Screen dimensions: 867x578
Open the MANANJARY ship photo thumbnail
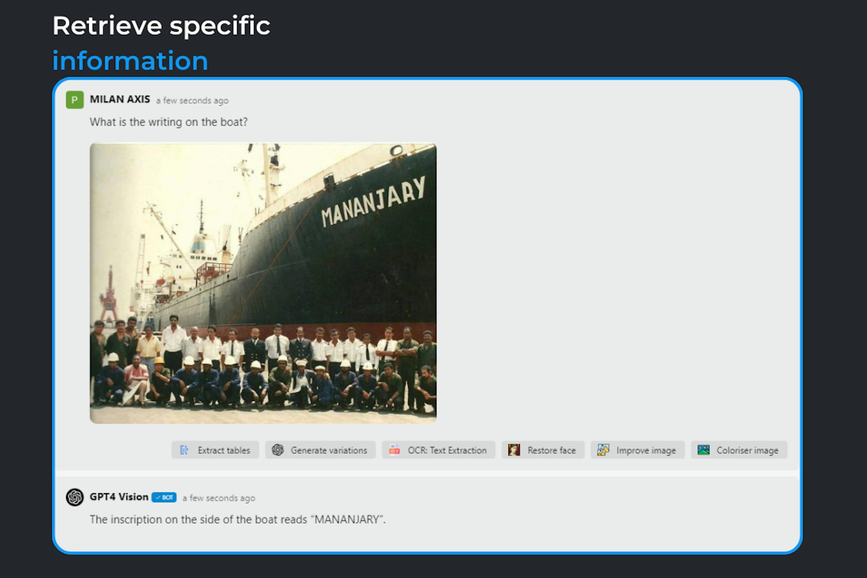click(263, 283)
